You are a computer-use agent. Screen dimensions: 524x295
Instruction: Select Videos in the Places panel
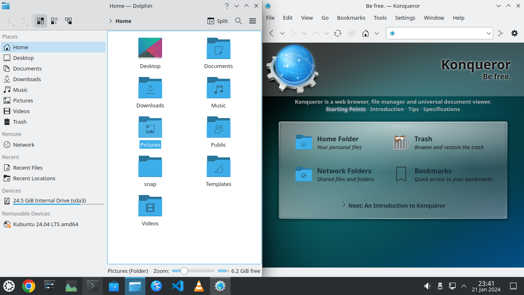coord(53,111)
